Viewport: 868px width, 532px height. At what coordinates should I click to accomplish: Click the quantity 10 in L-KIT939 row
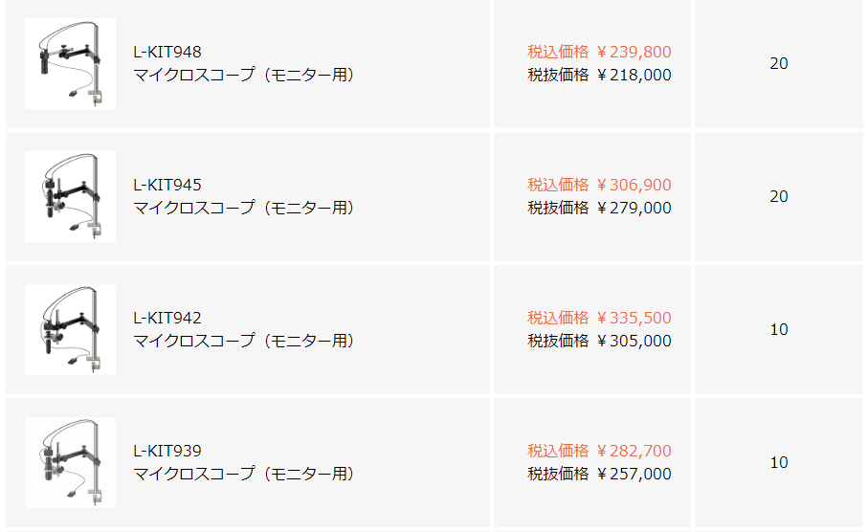click(x=779, y=462)
